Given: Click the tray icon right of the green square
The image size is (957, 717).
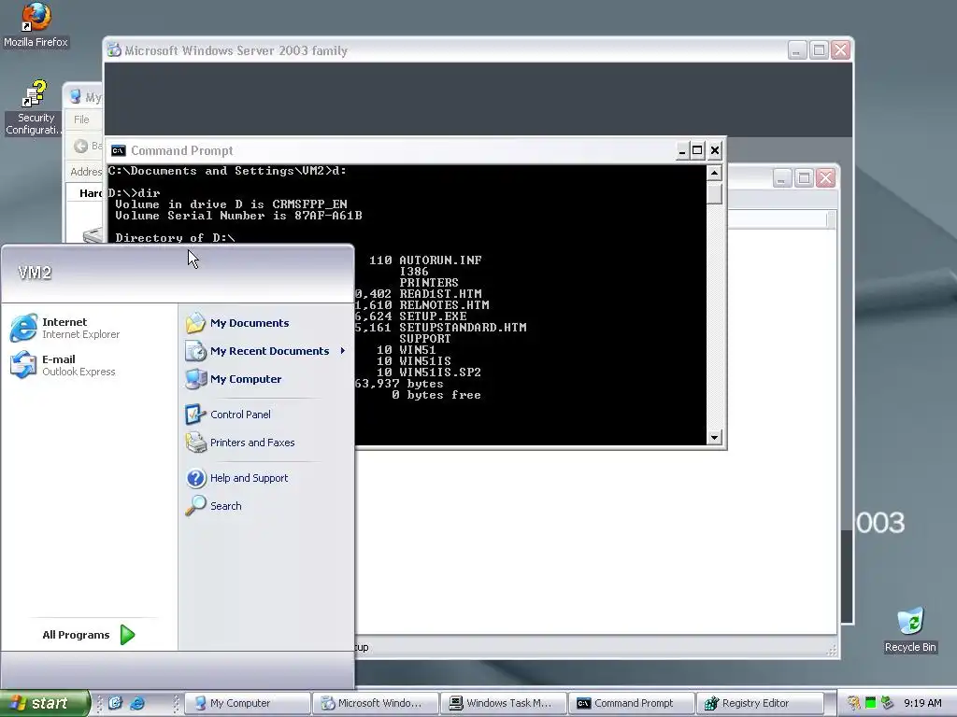Looking at the screenshot, I should (887, 703).
